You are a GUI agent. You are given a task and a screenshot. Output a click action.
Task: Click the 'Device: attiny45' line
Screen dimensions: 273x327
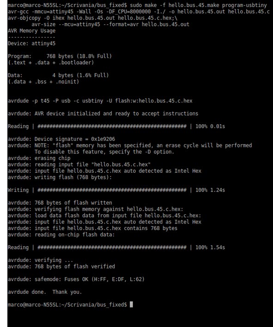tap(31, 43)
